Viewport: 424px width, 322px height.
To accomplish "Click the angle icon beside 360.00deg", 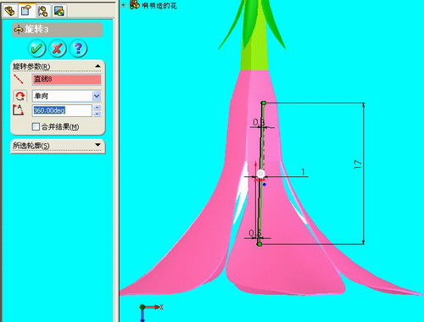I will coord(19,110).
